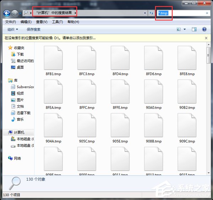This screenshot has width=213, height=200.
Task: Select 网络 in the navigation pane
Action: (x=17, y=158)
